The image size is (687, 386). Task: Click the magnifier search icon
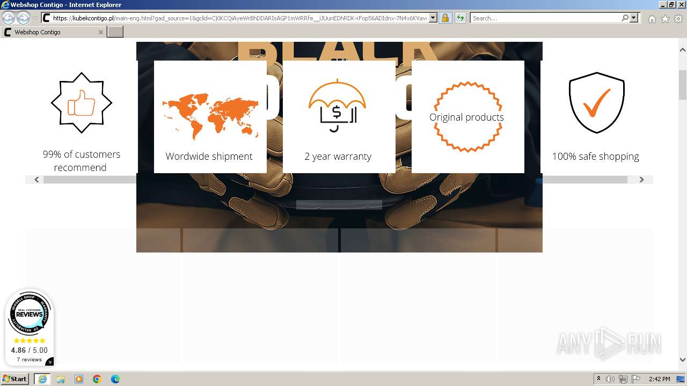(x=625, y=18)
